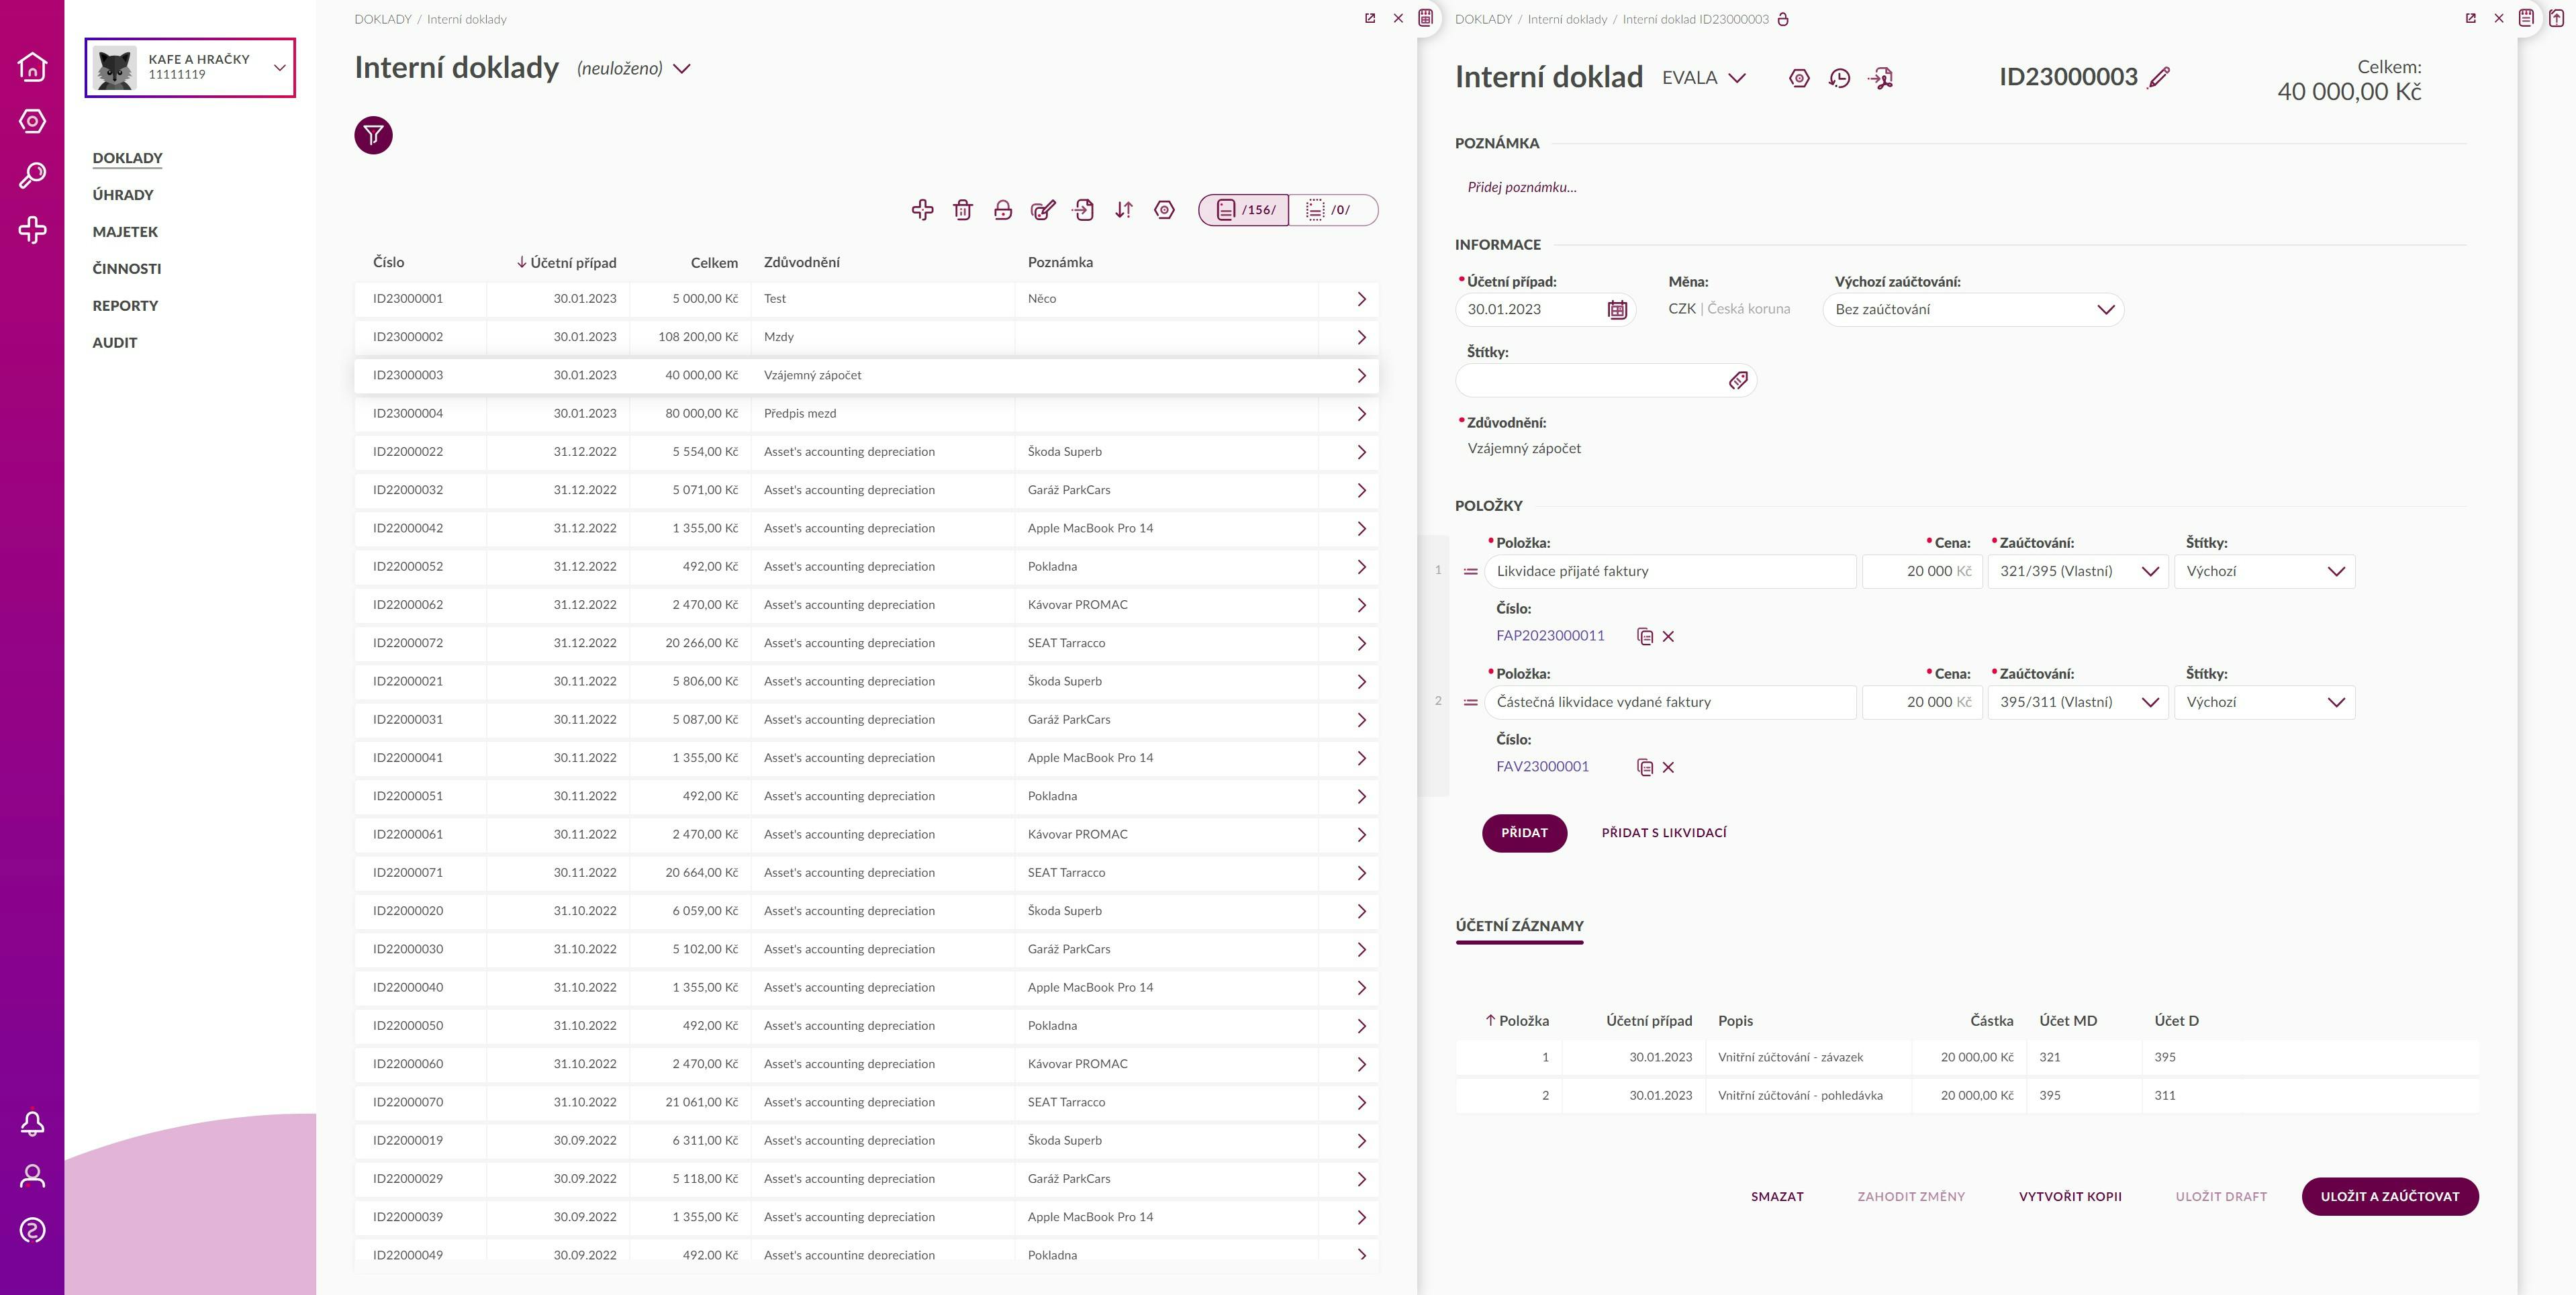Open ČINNOSTI menu item
Image resolution: width=2576 pixels, height=1295 pixels.
click(126, 269)
